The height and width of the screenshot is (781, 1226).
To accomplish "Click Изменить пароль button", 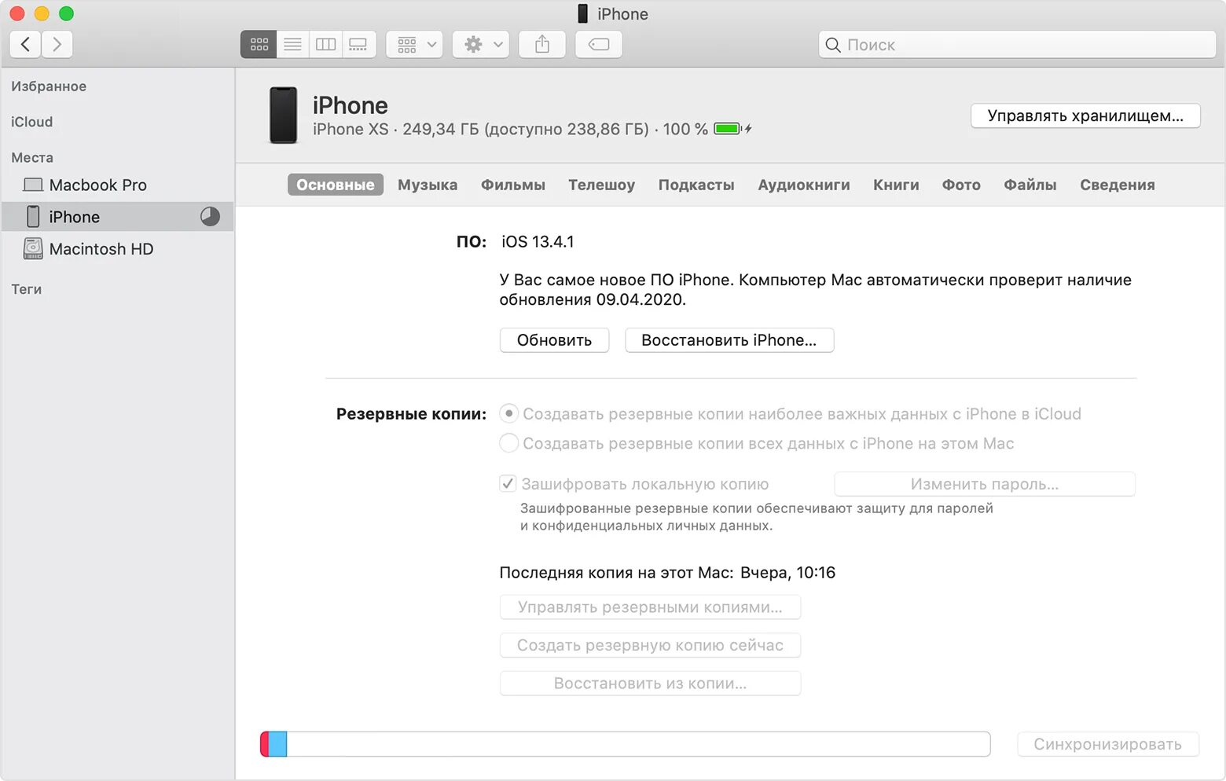I will click(x=985, y=484).
